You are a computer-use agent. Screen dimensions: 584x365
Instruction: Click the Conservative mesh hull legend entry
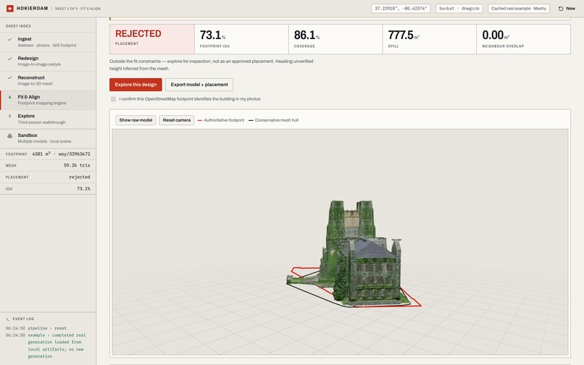point(273,120)
